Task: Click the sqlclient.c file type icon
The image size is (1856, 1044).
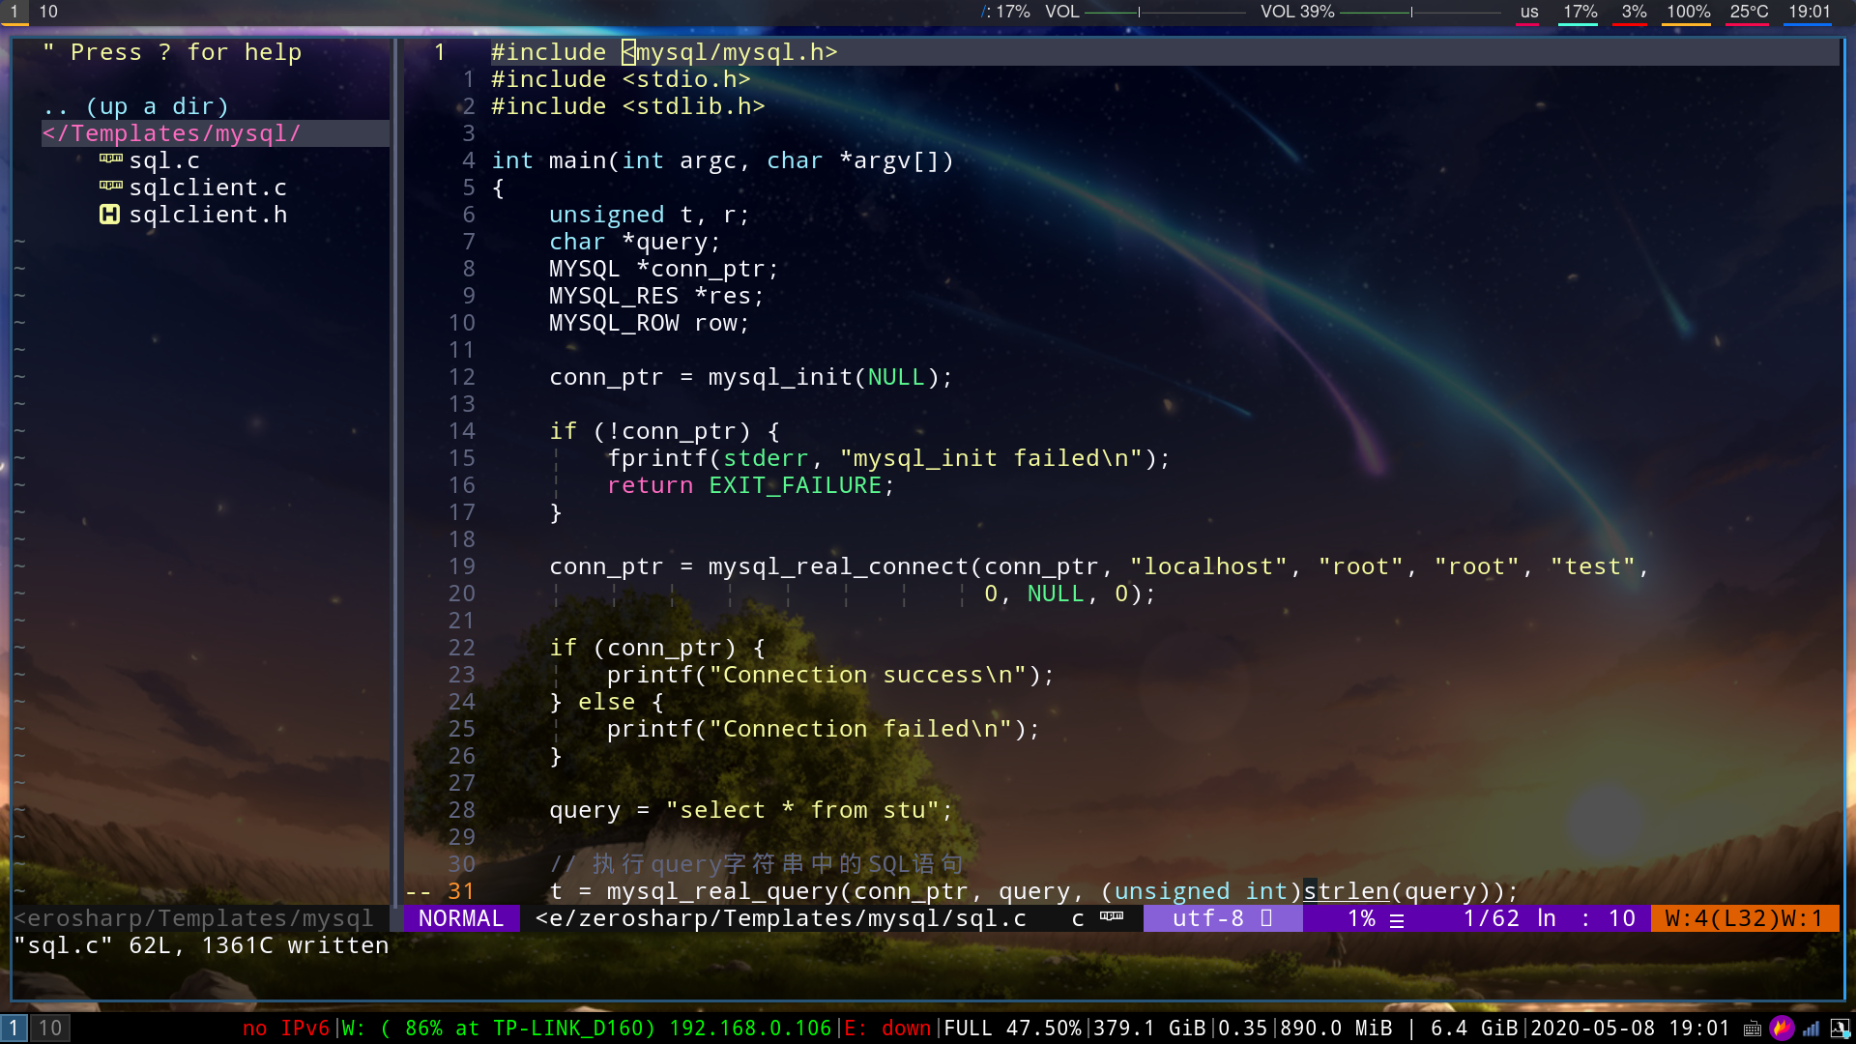Action: pyautogui.click(x=111, y=187)
